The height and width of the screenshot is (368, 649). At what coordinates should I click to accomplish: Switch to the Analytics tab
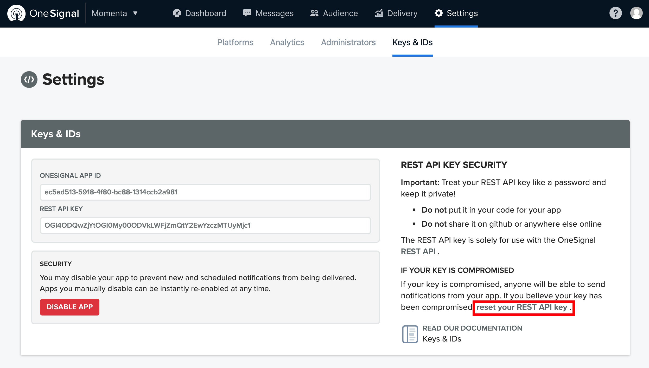(x=287, y=42)
